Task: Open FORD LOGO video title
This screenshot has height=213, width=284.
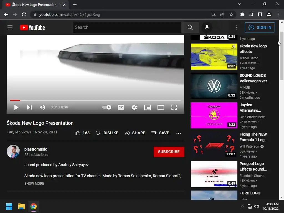Action: point(250,193)
